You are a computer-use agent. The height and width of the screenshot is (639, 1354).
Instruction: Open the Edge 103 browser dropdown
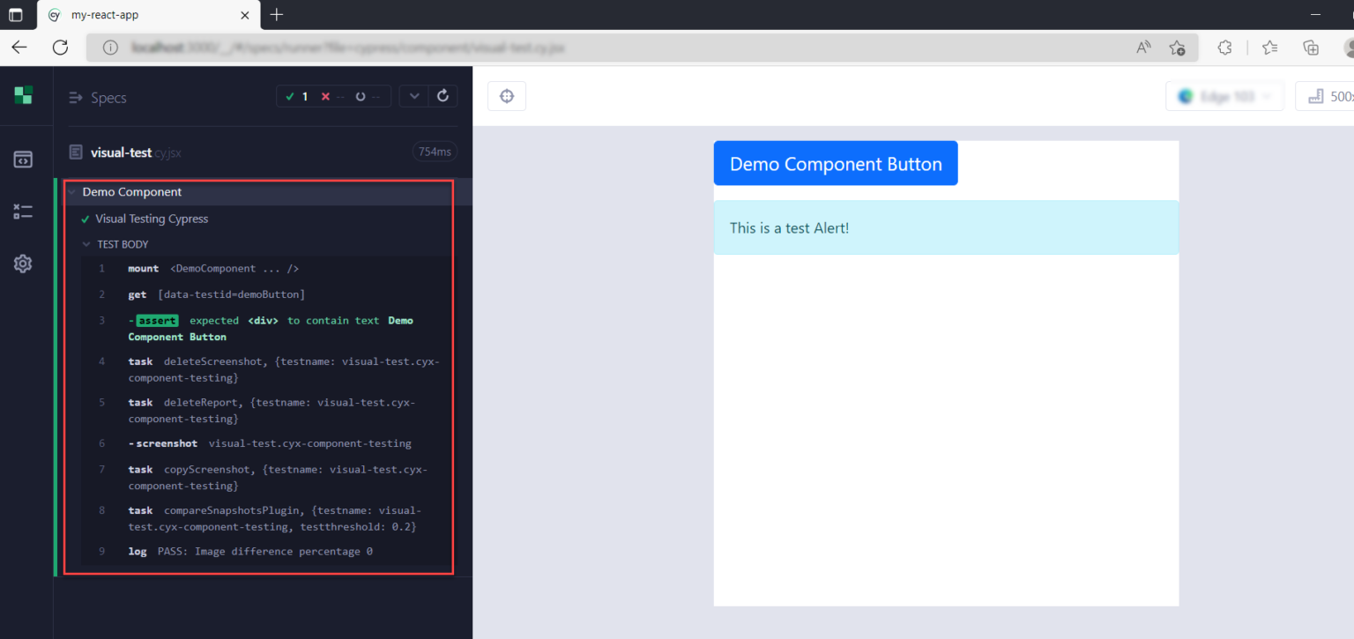[1224, 95]
